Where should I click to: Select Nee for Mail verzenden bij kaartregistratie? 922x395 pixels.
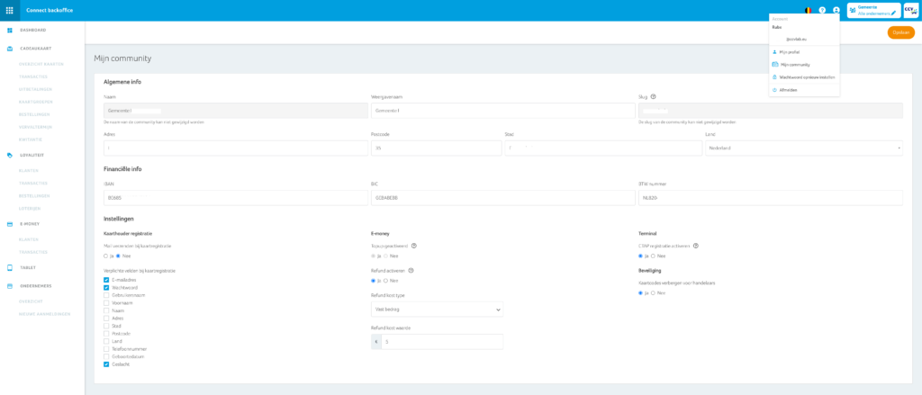118,256
